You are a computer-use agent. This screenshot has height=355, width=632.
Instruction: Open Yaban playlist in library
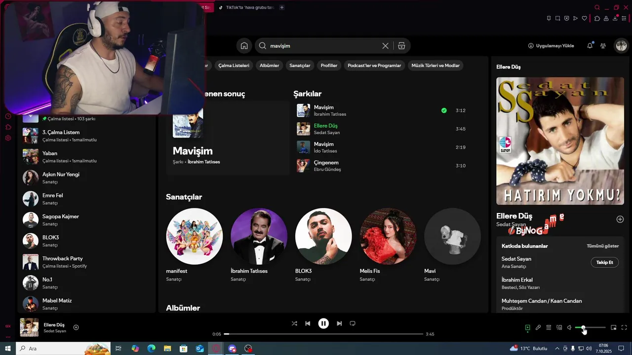click(x=86, y=157)
